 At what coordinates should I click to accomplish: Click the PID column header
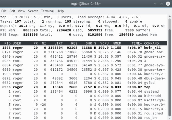point(7,43)
